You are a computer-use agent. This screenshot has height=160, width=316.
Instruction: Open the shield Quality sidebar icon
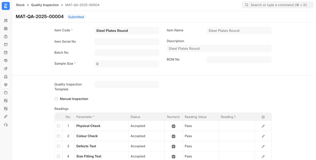point(6,85)
